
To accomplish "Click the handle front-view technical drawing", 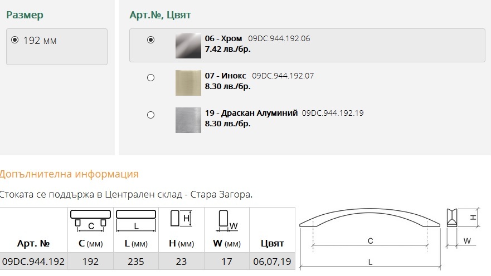I will pyautogui.click(x=370, y=238).
